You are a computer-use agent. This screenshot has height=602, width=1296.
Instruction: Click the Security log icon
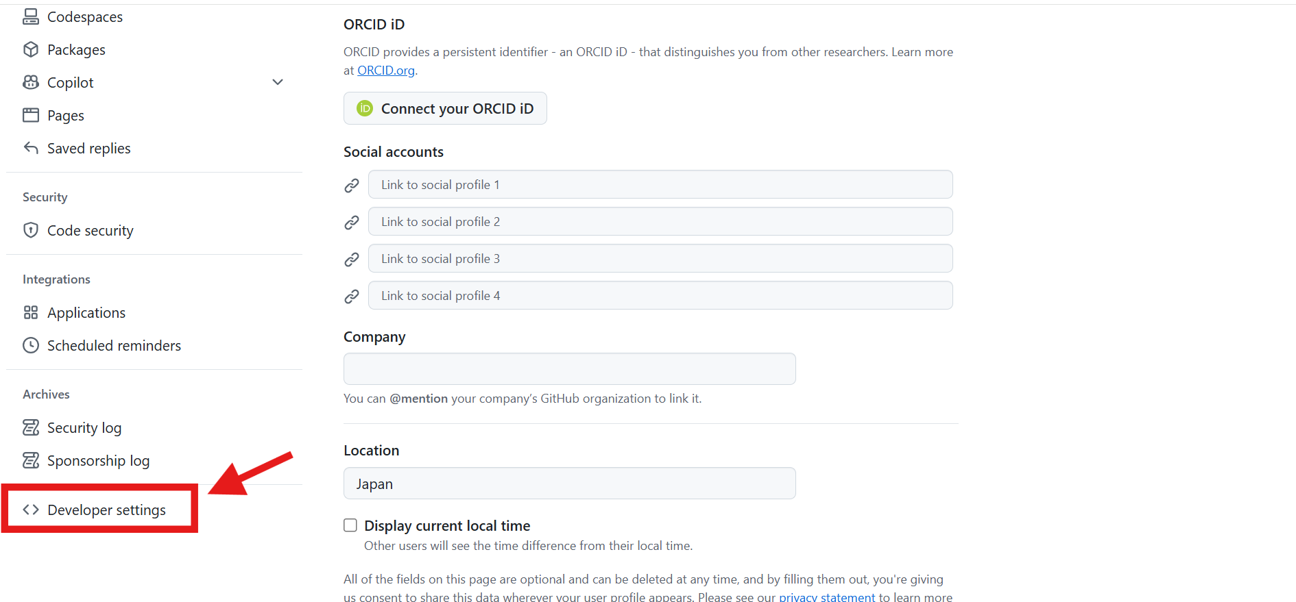pos(31,427)
